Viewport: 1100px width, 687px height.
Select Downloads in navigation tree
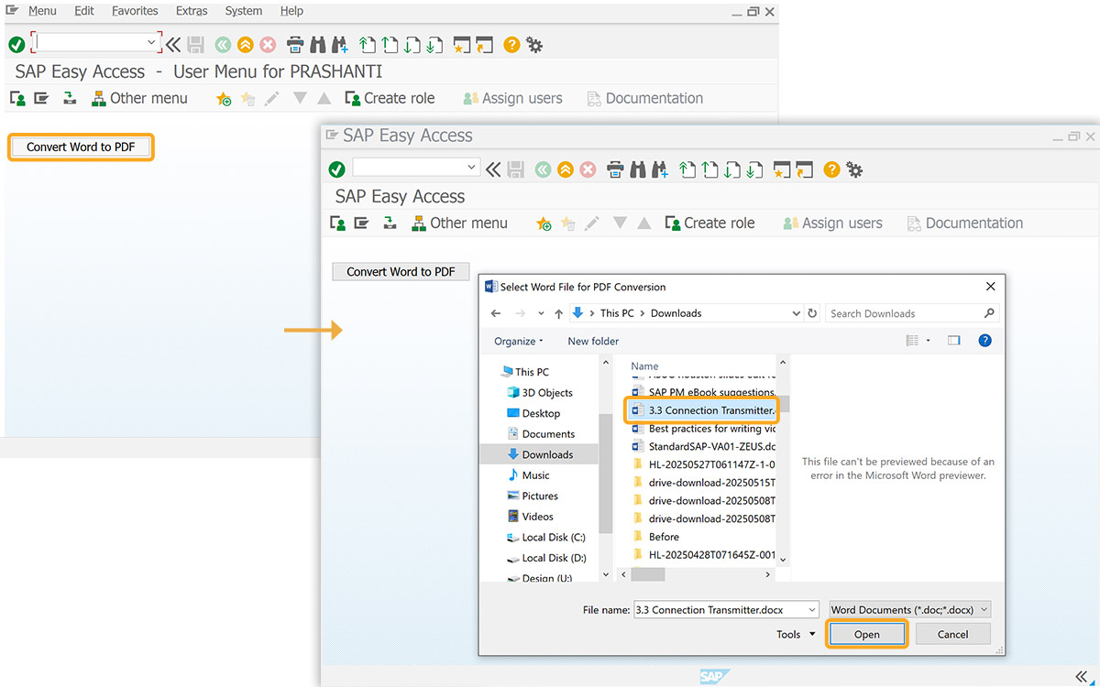coord(547,454)
